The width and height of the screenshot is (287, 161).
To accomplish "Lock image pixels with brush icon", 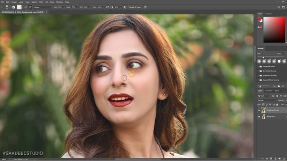I will [x=267, y=105].
